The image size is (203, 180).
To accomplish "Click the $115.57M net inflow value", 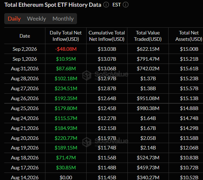I will 66,118.
